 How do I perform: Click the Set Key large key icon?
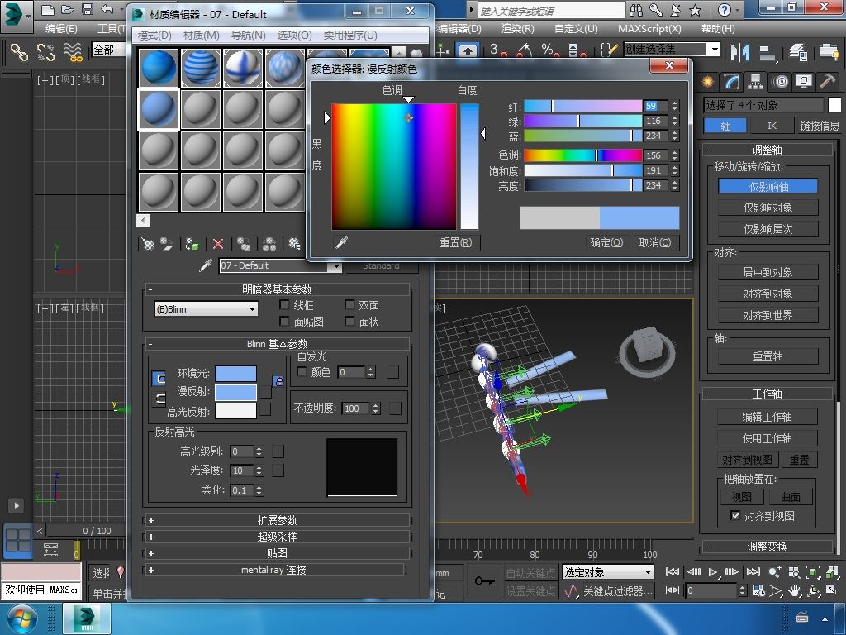coord(484,581)
